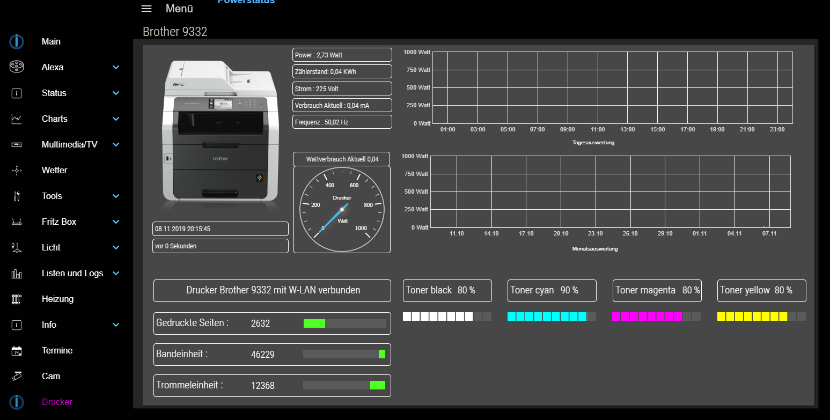Click the yellow toner level bar
Screen dimensions: 830x420
click(x=762, y=316)
